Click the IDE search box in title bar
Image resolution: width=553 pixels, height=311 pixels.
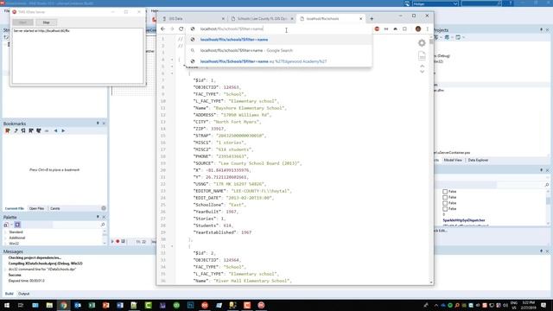click(481, 3)
